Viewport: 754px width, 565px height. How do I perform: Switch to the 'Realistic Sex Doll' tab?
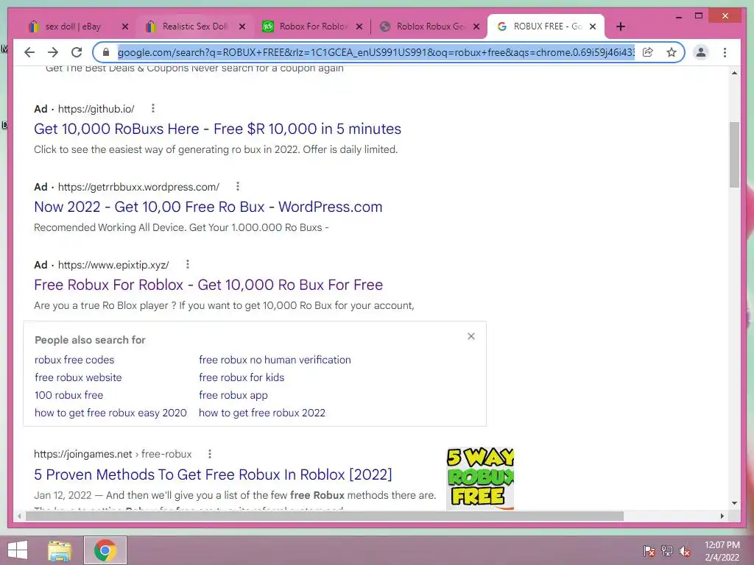tap(194, 26)
